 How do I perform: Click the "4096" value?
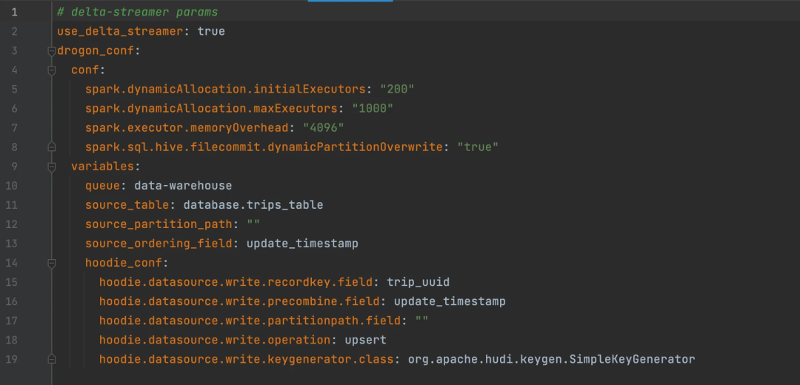click(324, 127)
